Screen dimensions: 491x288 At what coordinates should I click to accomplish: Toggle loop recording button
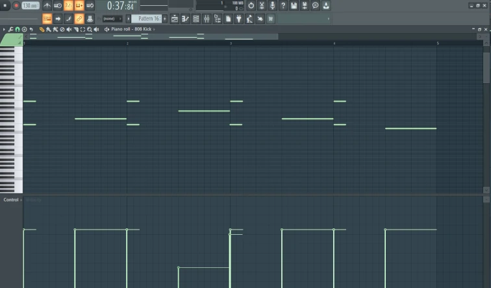click(90, 5)
